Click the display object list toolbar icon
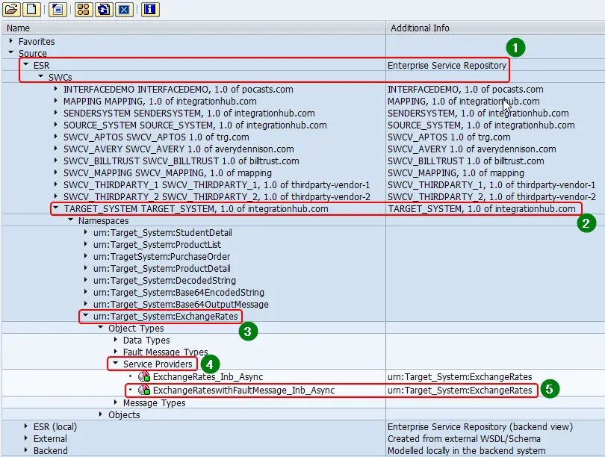605x457 pixels. [58, 10]
